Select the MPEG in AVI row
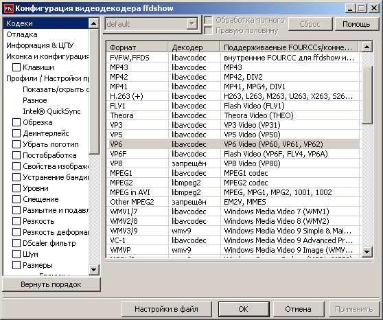Screen dimensions: 383x320 [x=233, y=192]
